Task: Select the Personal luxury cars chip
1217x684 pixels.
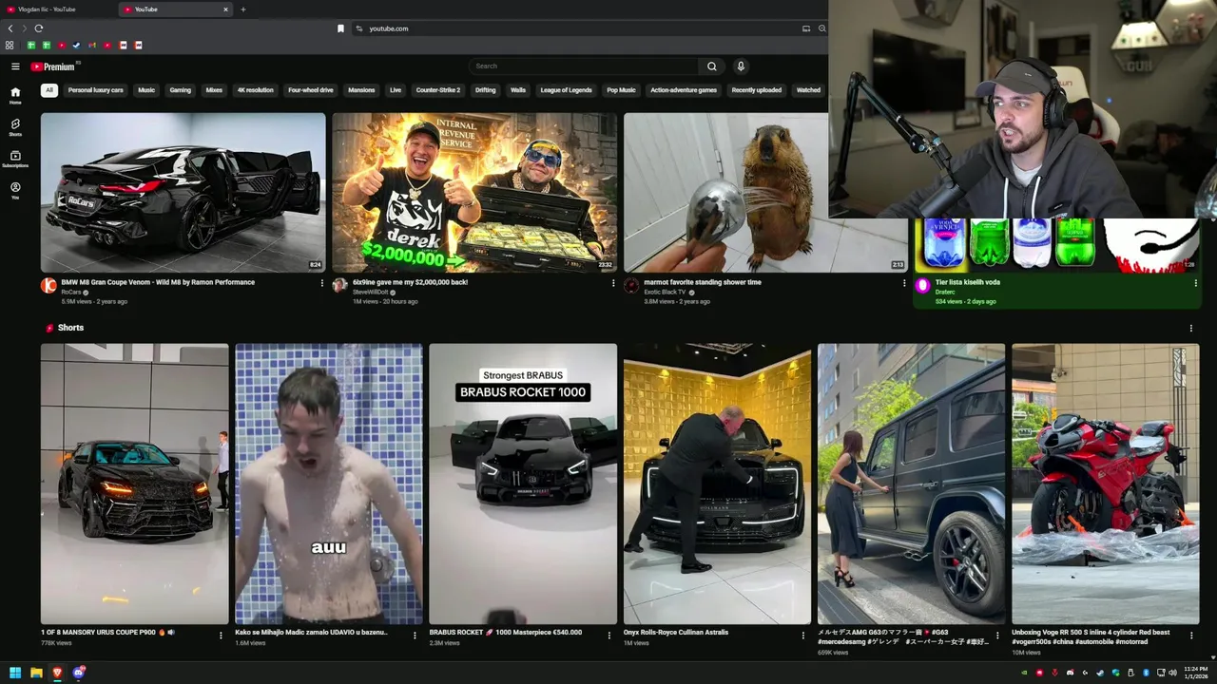Action: pos(95,90)
